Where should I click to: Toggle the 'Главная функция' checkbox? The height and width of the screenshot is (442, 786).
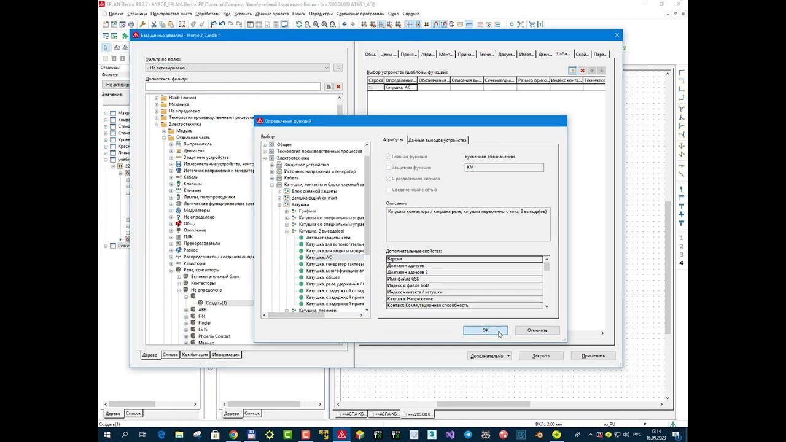point(388,157)
